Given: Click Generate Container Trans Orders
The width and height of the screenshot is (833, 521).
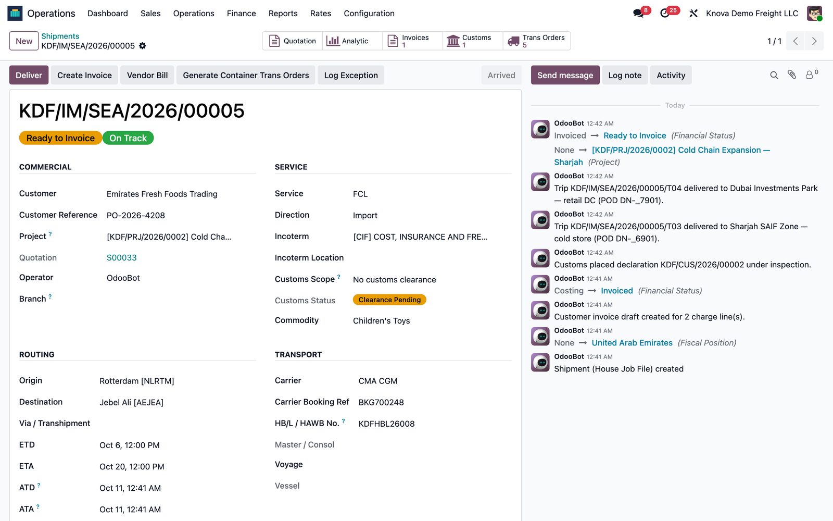Looking at the screenshot, I should 246,75.
